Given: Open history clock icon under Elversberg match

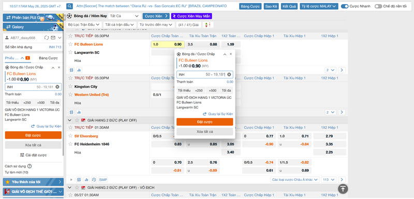Looking at the screenshot, I should 94,179.
